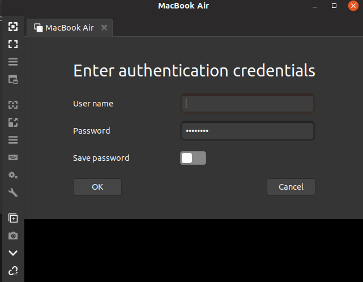Image resolution: width=363 pixels, height=282 pixels.
Task: Click the MacBook Air window title text
Action: (183, 6)
